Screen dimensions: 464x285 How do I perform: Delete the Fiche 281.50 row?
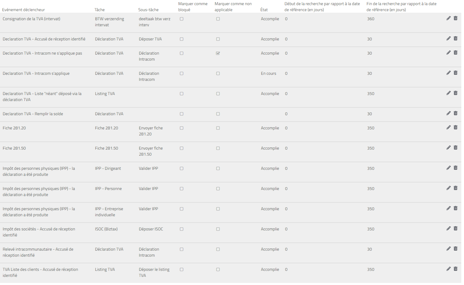[x=456, y=148]
